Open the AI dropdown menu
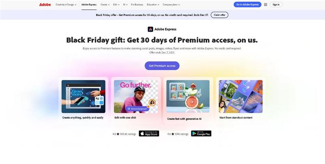This screenshot has height=164, width=325. click(x=125, y=4)
